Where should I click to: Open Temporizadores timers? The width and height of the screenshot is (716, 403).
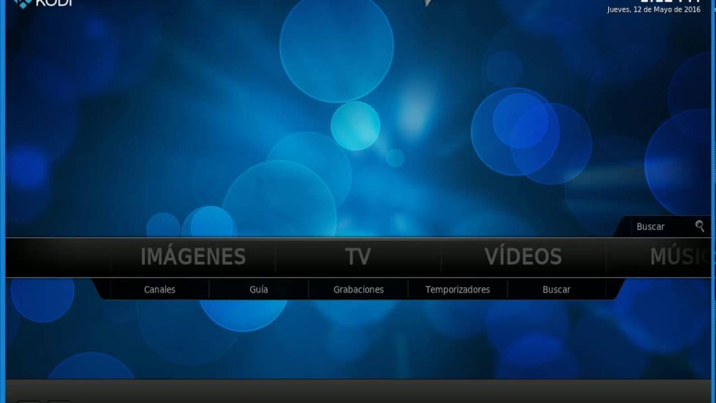[458, 289]
